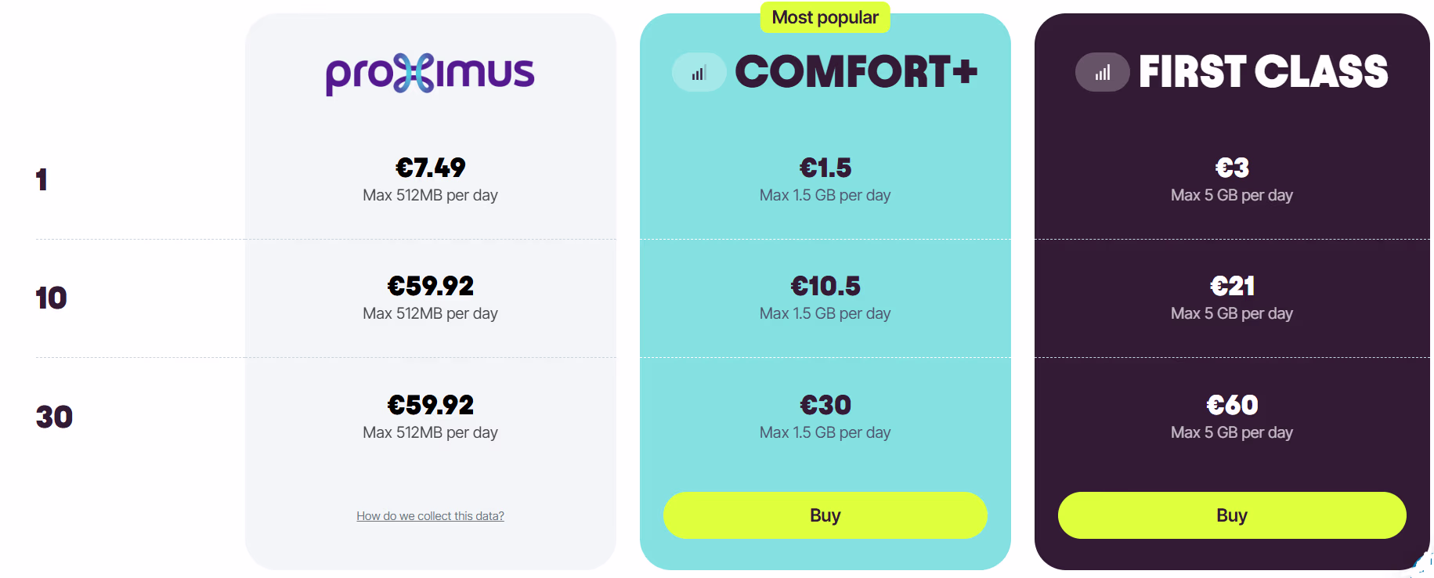Click the Proximus logo
The width and height of the screenshot is (1434, 578).
(430, 74)
